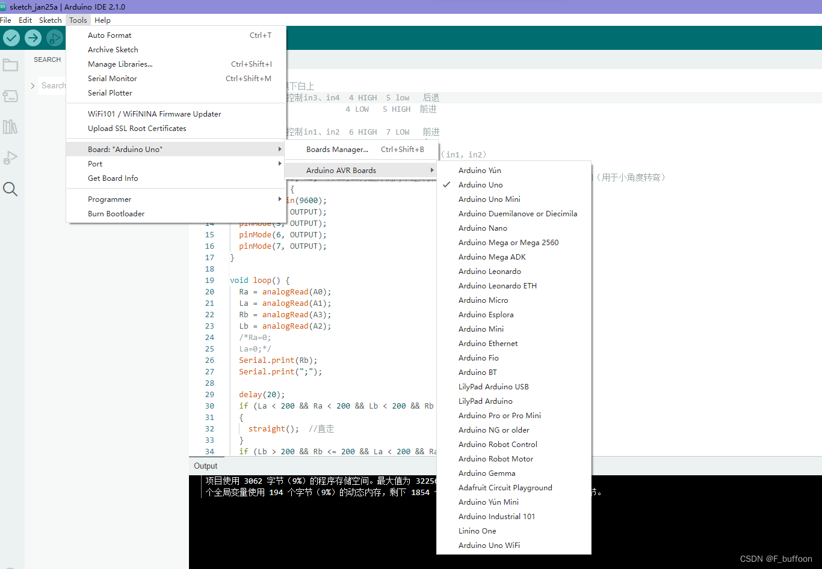The height and width of the screenshot is (569, 822).
Task: Select Arduino Pro or Pro Mini
Action: [x=514, y=415]
